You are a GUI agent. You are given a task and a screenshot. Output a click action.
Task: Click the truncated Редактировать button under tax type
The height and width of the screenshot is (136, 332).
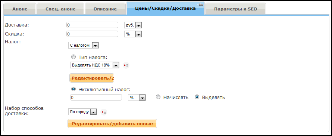tap(92, 78)
